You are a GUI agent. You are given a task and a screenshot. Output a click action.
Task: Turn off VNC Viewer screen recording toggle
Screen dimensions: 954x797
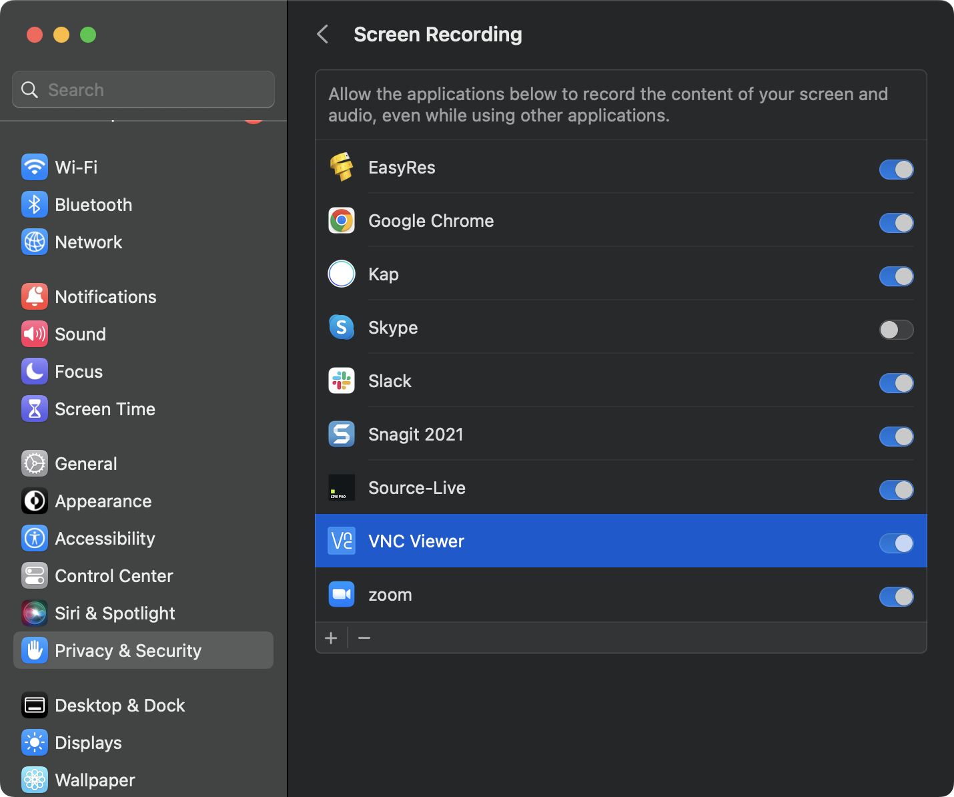(896, 543)
